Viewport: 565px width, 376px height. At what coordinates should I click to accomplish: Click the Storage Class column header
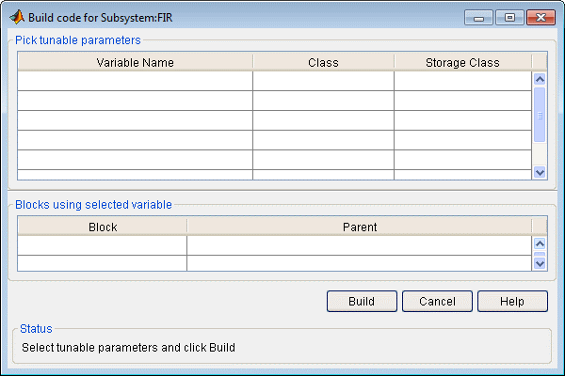pyautogui.click(x=462, y=62)
